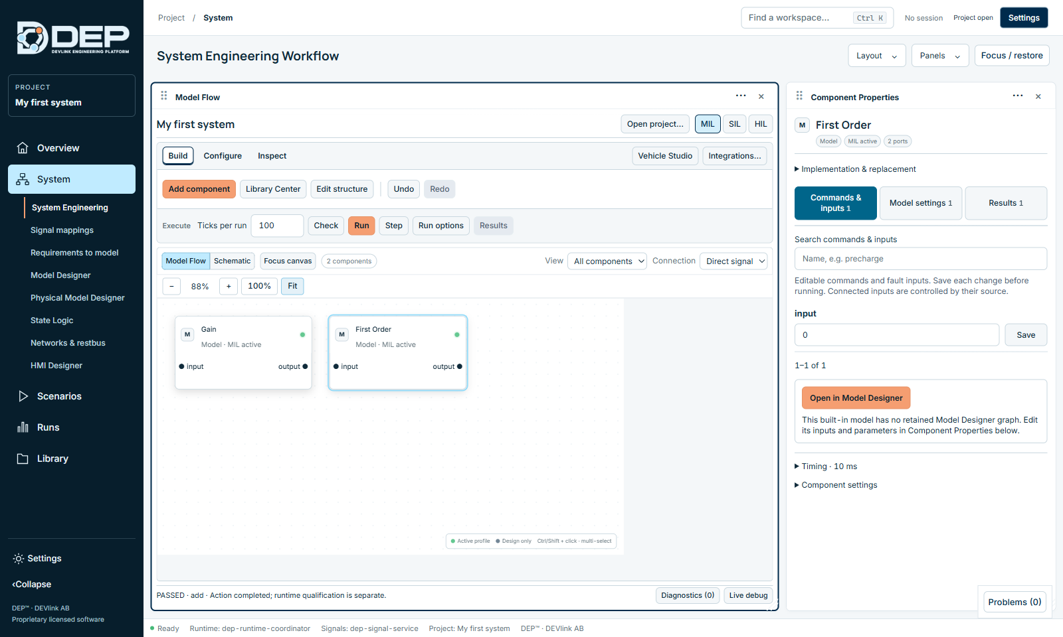Screen dimensions: 1063x637
Task: Click the Search commands & inputs field
Action: coord(920,259)
